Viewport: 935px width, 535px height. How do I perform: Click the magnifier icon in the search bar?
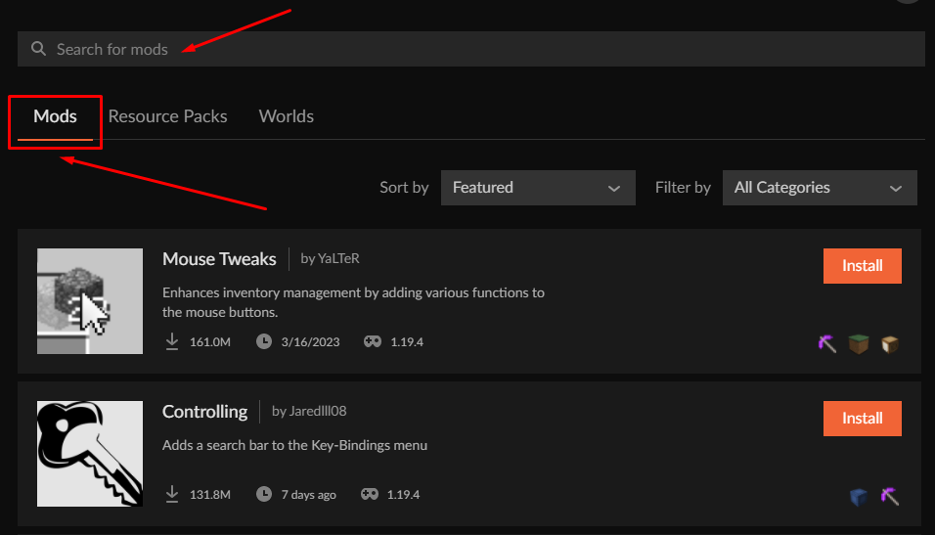point(38,49)
